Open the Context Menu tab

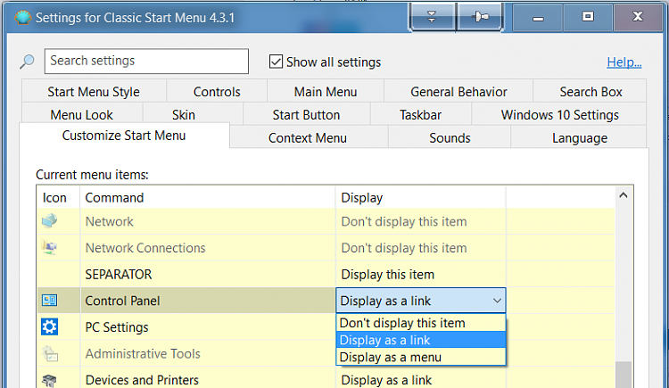click(x=308, y=138)
